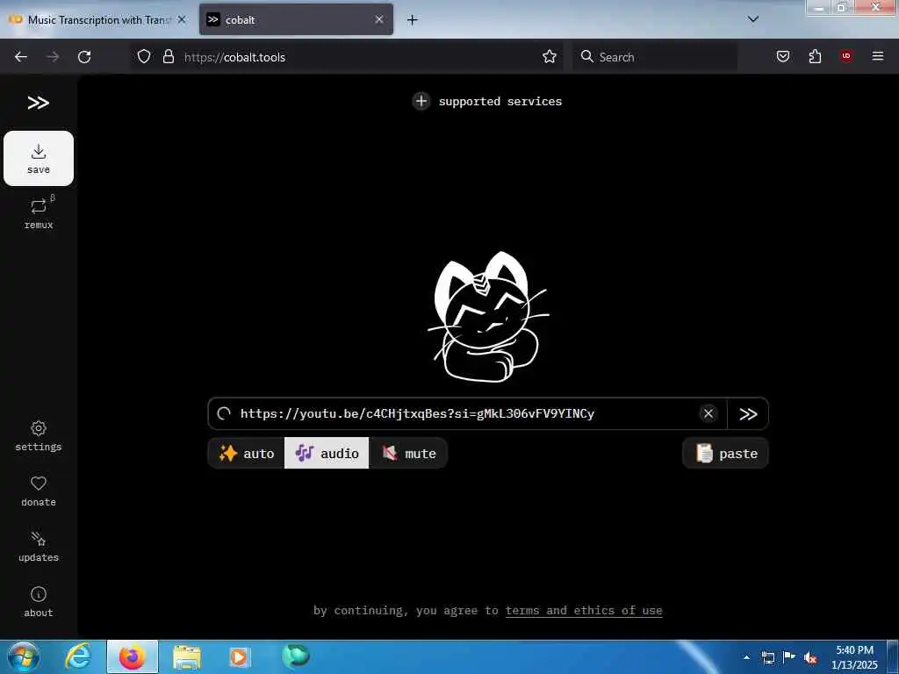Open the about page

39,602
